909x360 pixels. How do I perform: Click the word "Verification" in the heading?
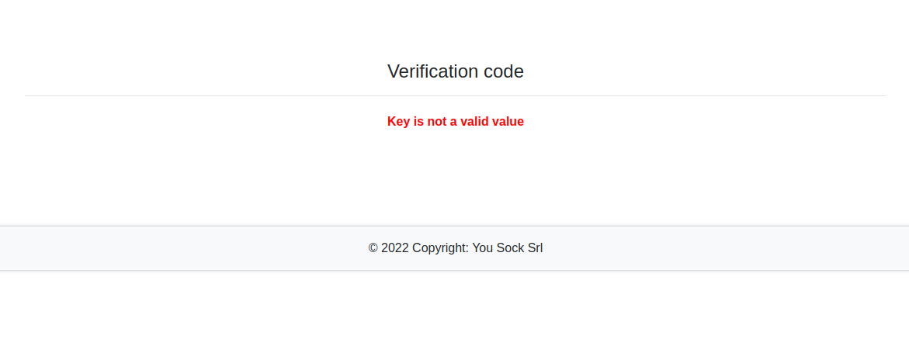(x=432, y=71)
